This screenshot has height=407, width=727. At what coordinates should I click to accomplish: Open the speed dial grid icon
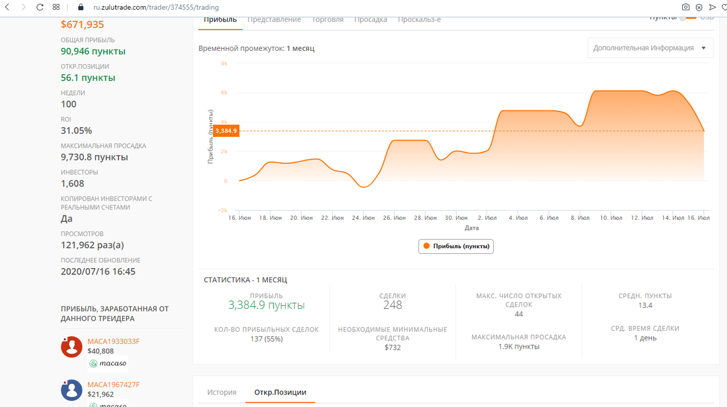pos(56,7)
